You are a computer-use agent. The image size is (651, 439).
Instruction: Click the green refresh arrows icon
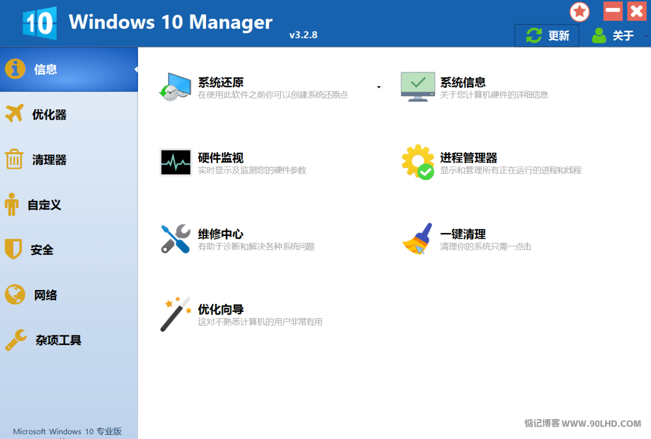click(534, 35)
